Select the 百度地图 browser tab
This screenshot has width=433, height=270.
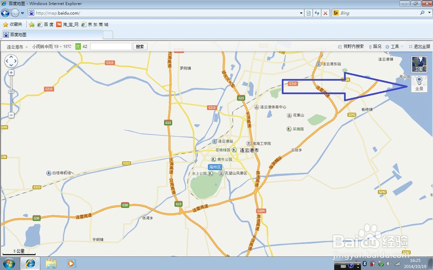coord(52,35)
